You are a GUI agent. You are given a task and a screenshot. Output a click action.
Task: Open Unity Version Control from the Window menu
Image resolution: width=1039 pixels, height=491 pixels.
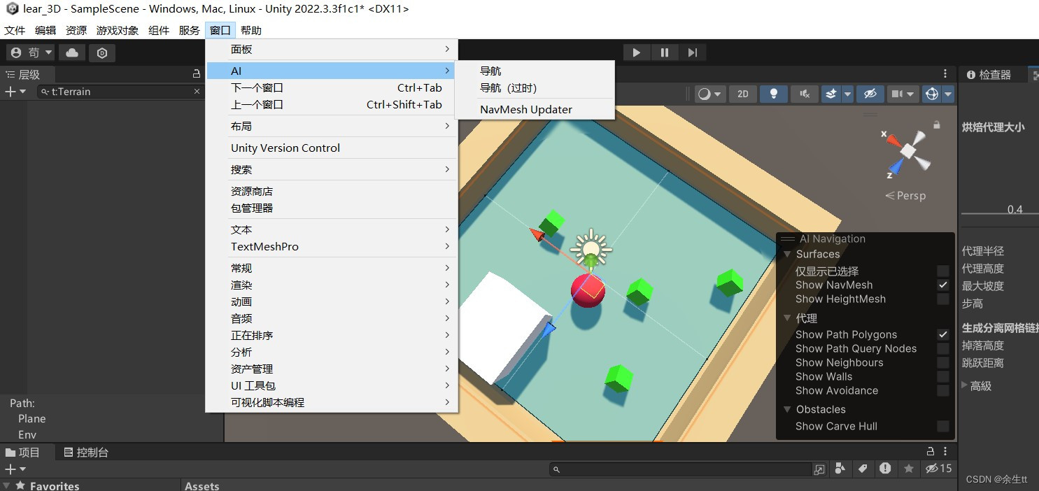(332, 148)
